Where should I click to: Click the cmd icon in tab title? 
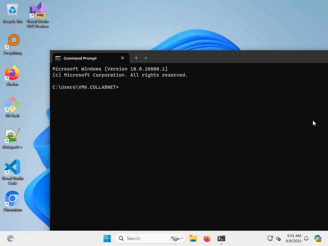[x=58, y=58]
